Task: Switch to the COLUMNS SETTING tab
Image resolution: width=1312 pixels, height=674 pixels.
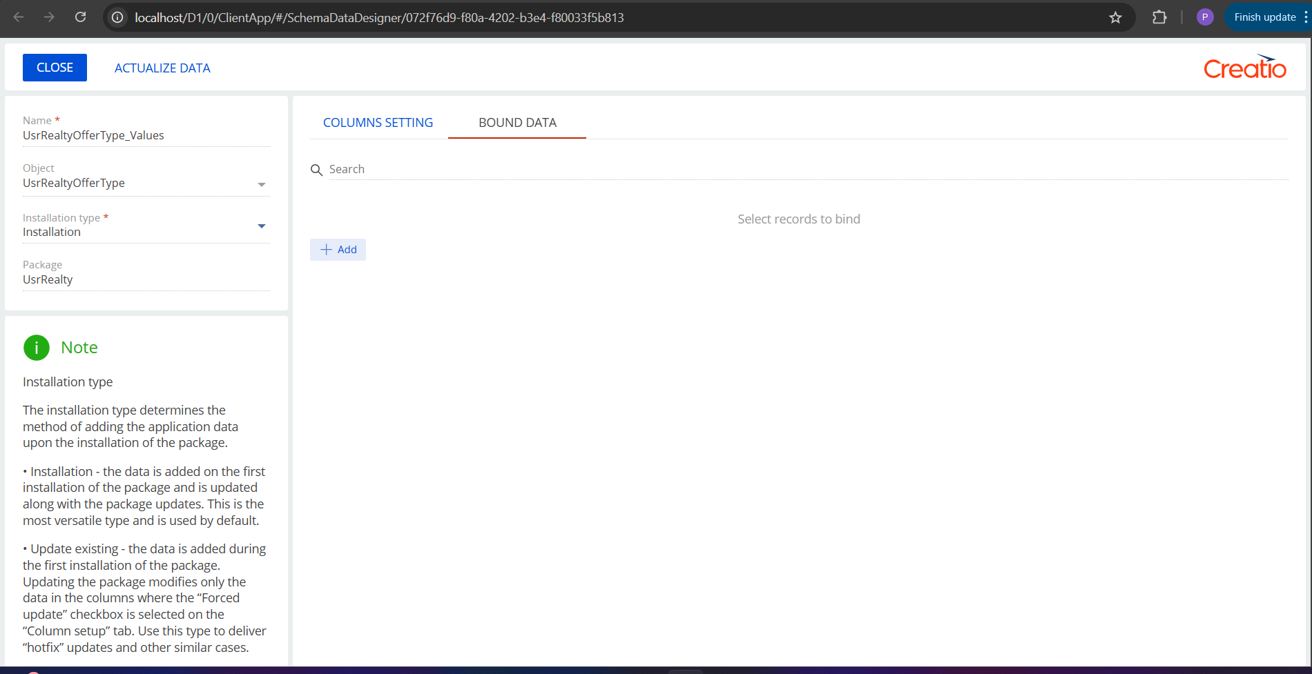Action: click(x=378, y=123)
